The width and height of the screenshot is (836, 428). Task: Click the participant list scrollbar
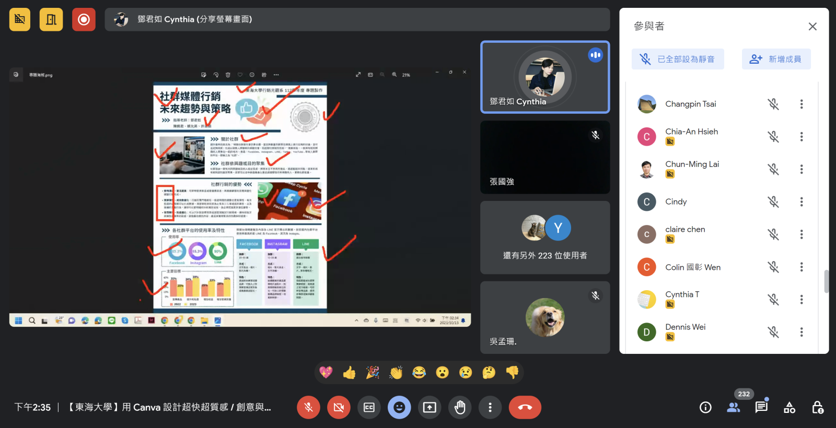coord(826,281)
